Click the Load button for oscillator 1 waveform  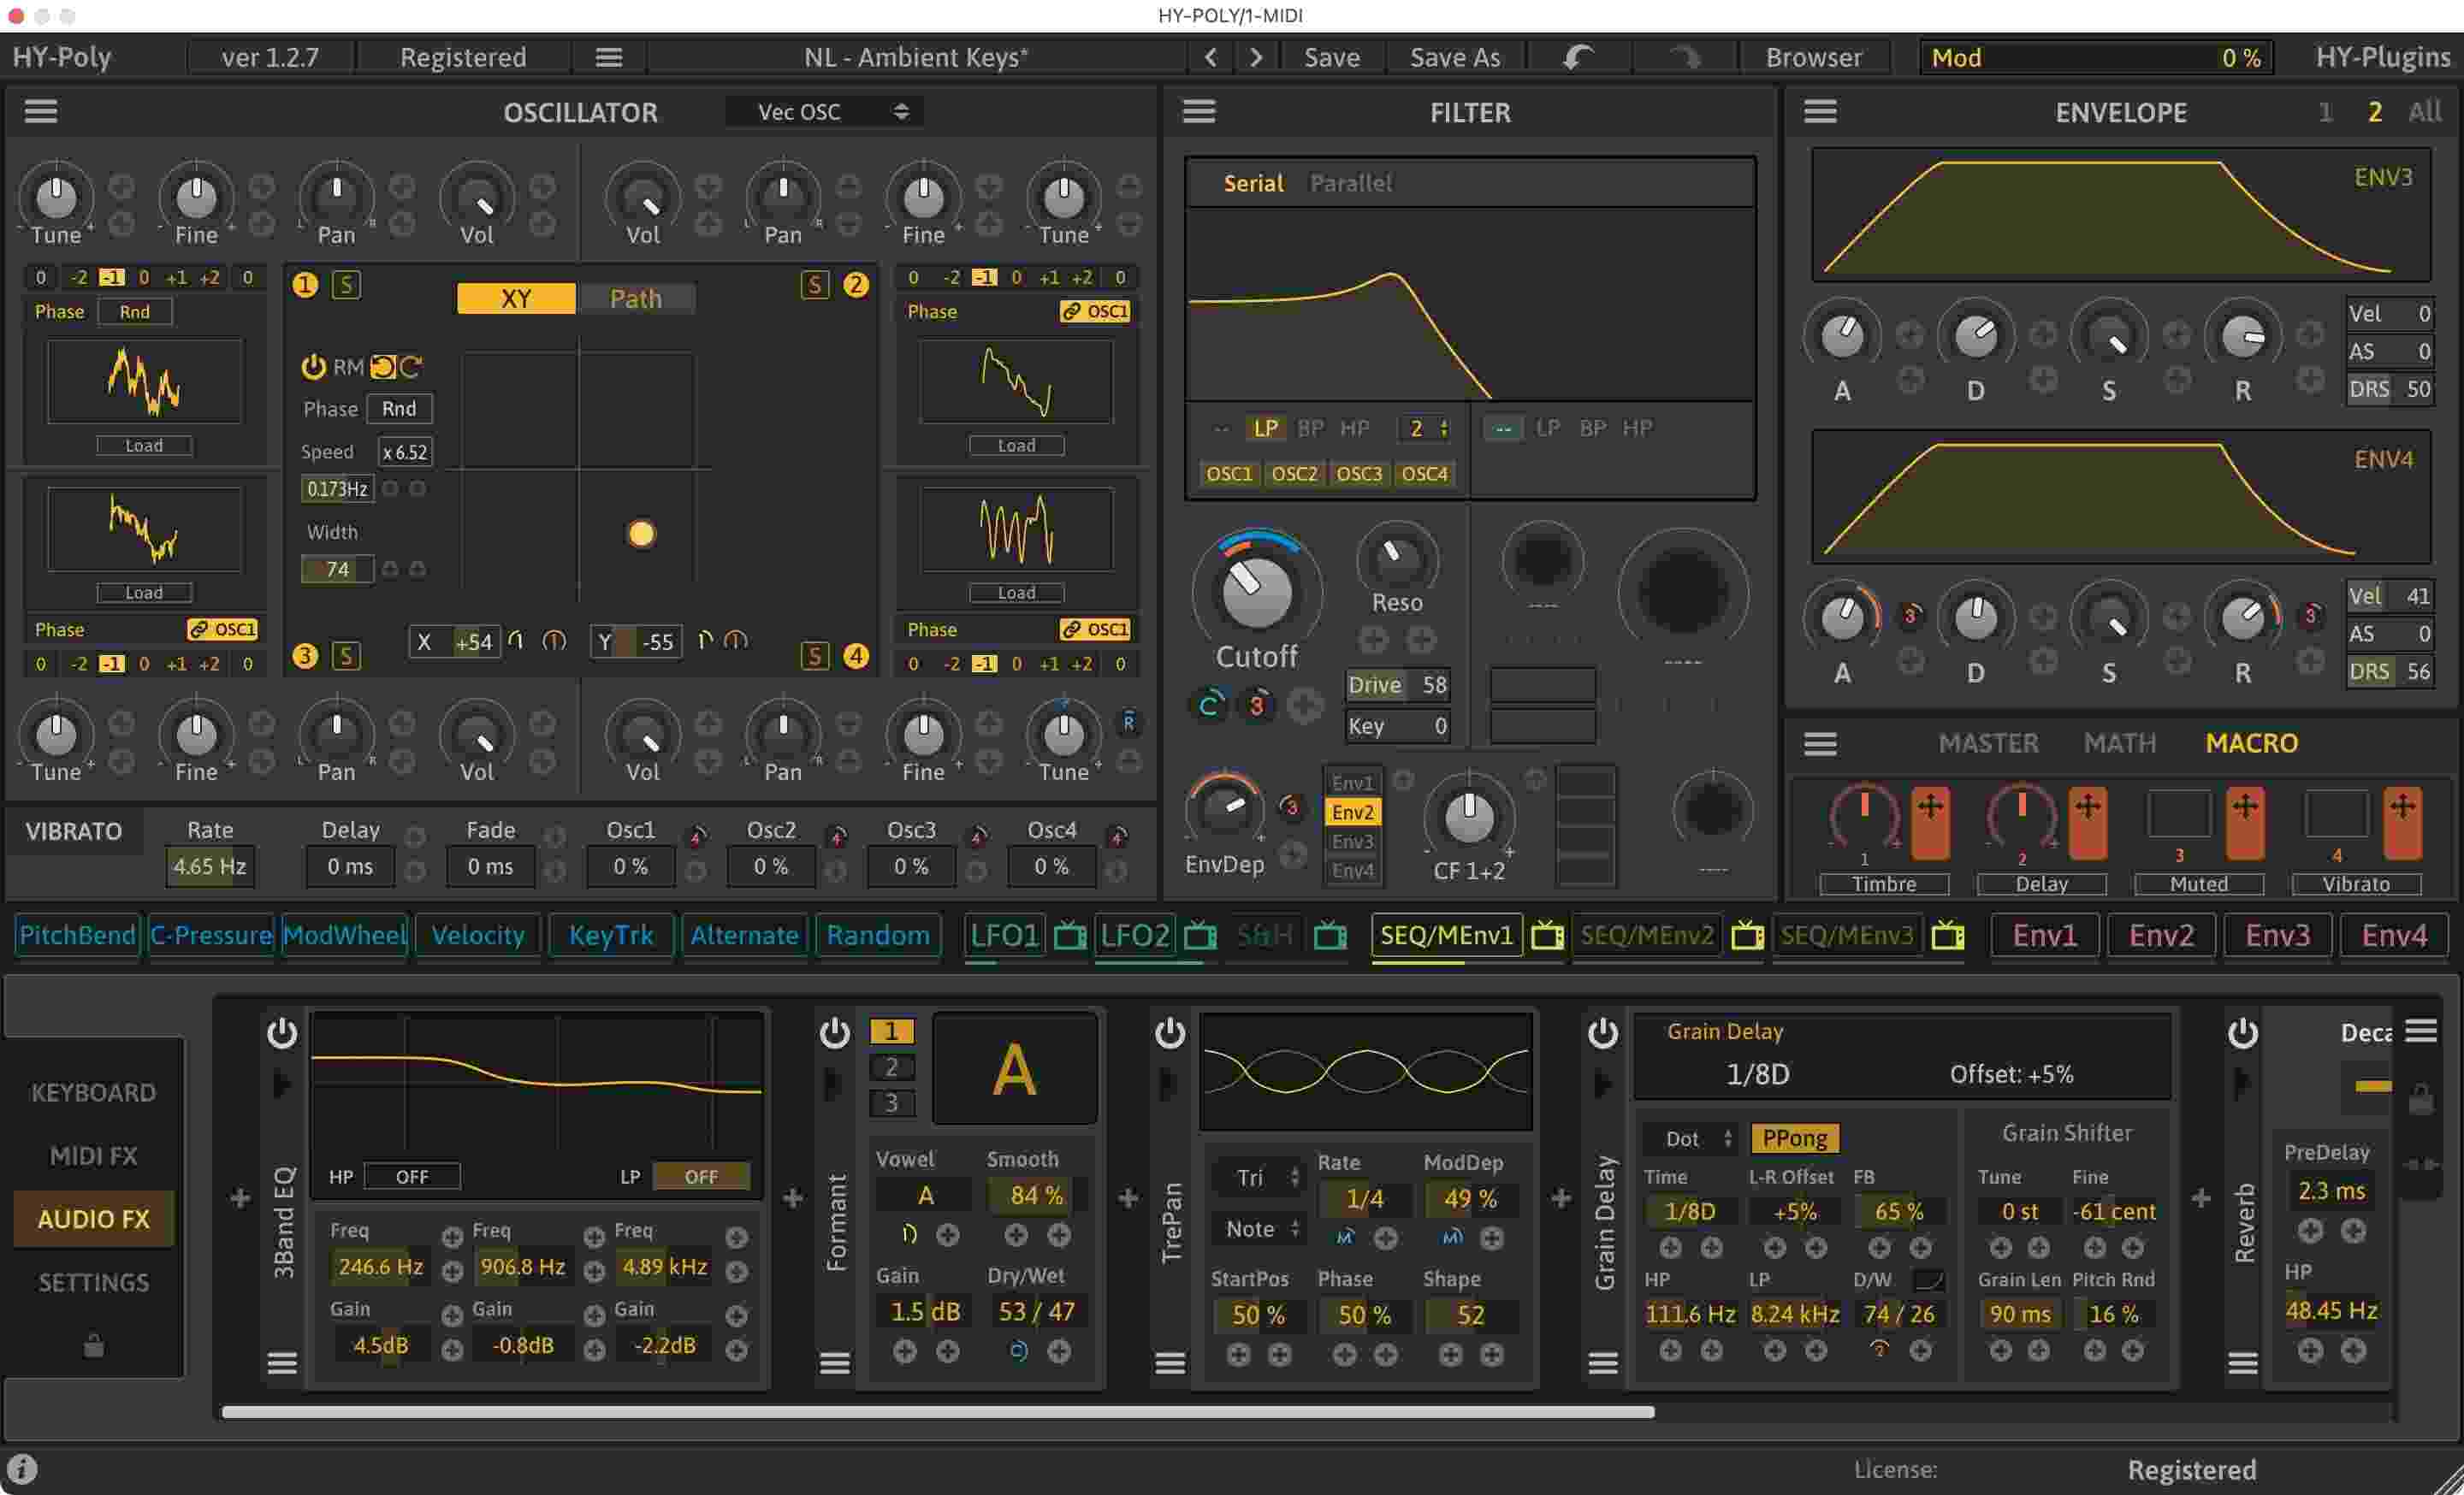(x=143, y=445)
